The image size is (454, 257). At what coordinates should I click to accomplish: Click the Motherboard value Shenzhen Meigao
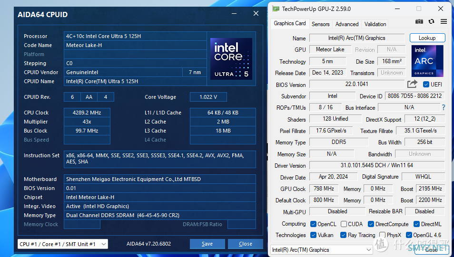pyautogui.click(x=160, y=179)
